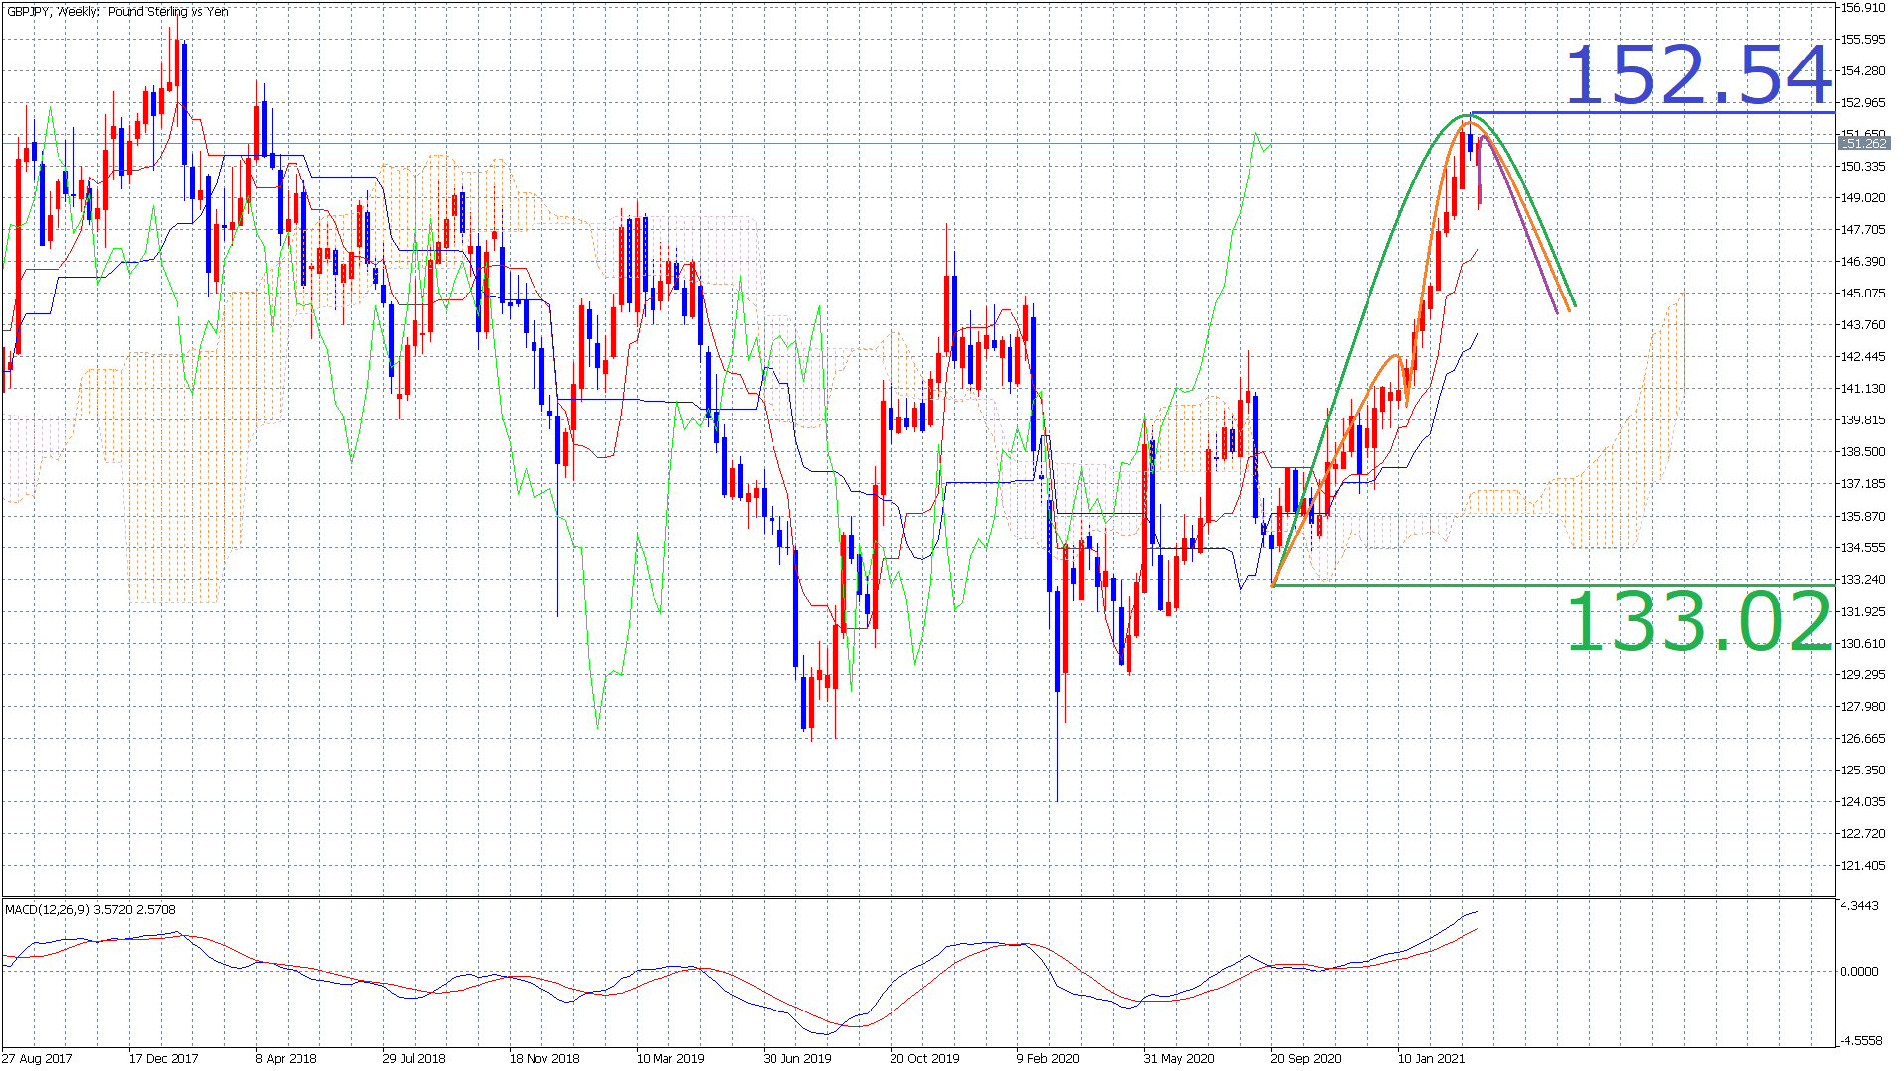Click the 10 Jan 2021 date label
This screenshot has height=1071, width=1904.
pos(1431,1058)
